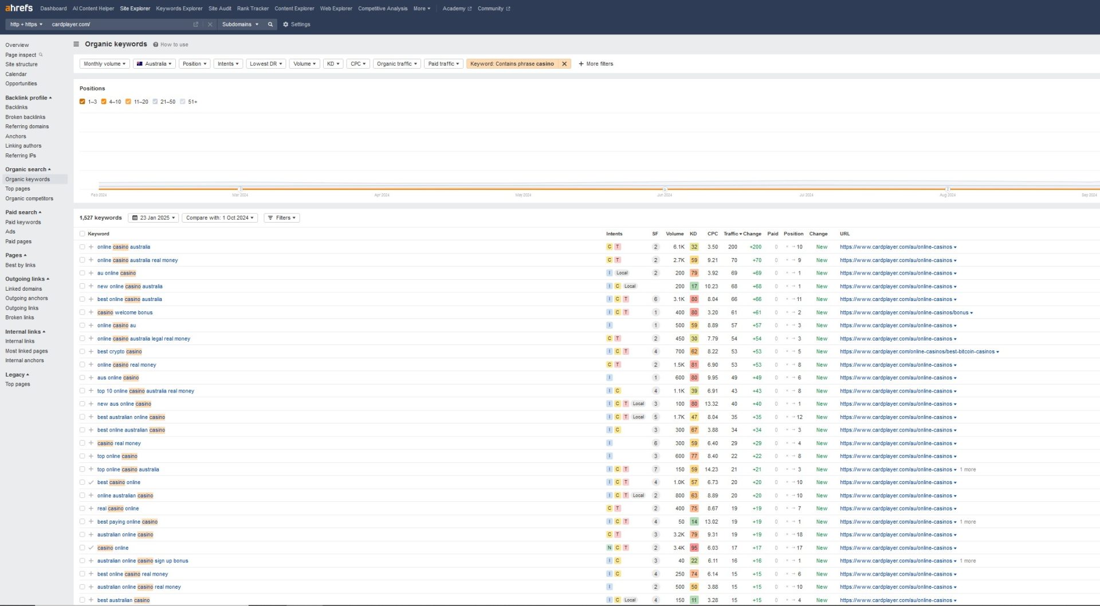1100x606 pixels.
Task: Click SF count 2 for online casino australia
Action: (x=655, y=247)
